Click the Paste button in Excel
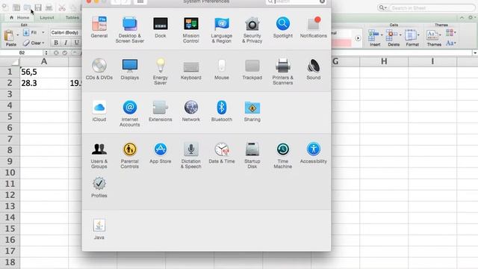Image resolution: width=478 pixels, height=269 pixels. pos(10,38)
